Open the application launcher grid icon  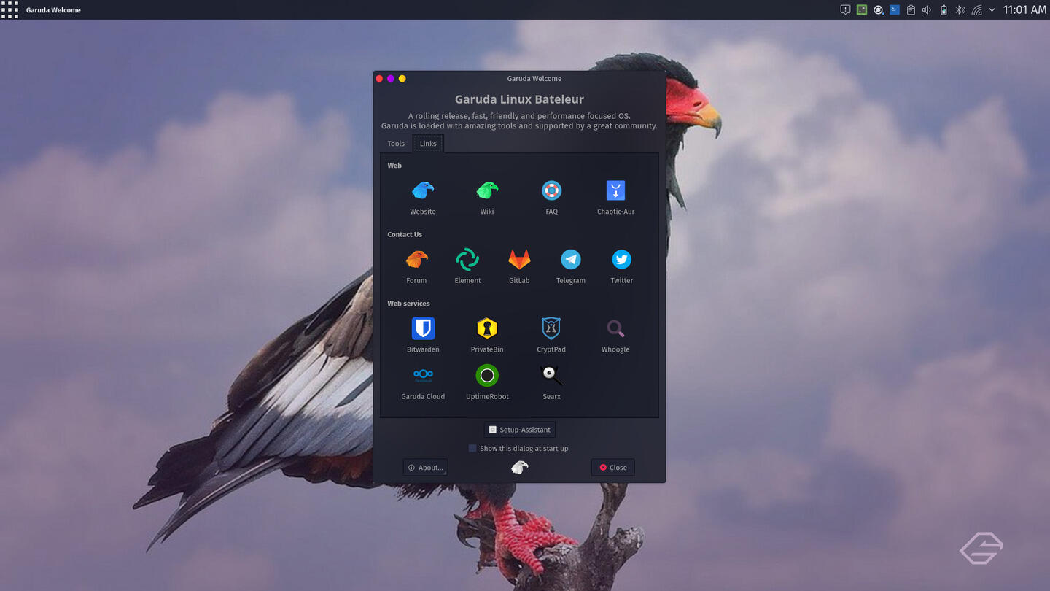click(x=9, y=9)
